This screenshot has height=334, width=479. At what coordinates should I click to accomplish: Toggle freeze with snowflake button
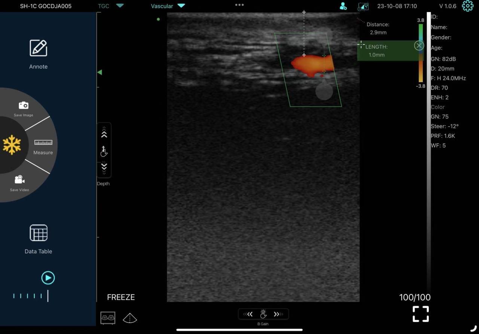click(x=12, y=145)
